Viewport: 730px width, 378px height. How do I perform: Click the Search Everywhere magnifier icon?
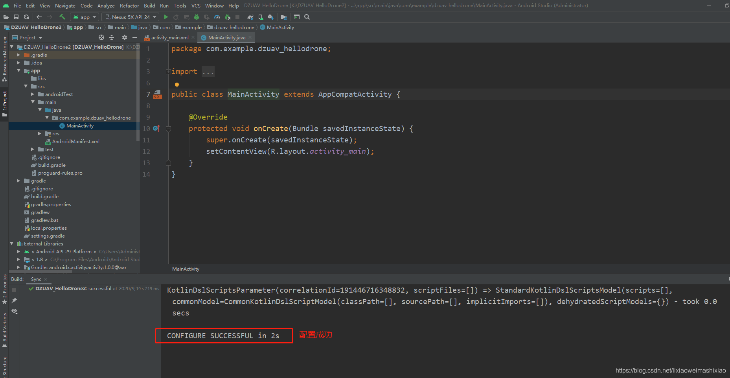[x=307, y=17]
